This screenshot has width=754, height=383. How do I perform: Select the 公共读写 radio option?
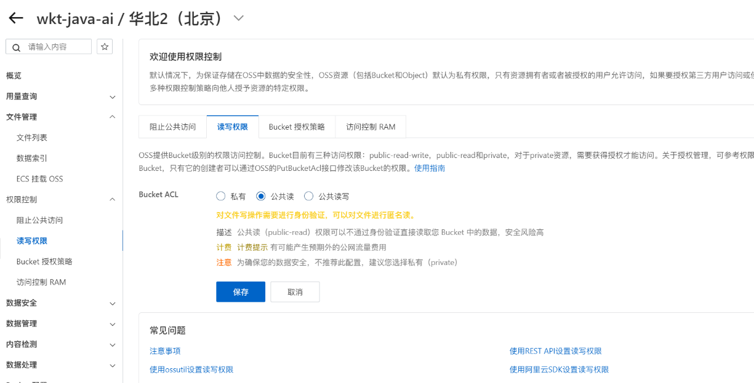click(309, 197)
